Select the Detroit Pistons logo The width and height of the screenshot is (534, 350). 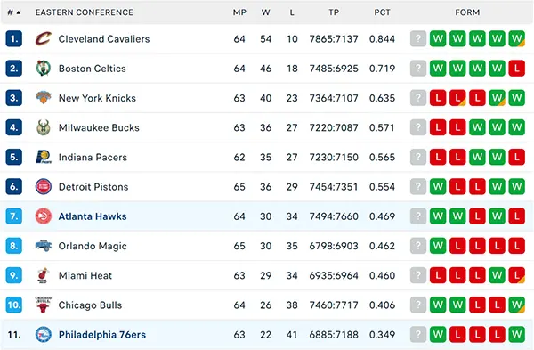[x=44, y=186]
